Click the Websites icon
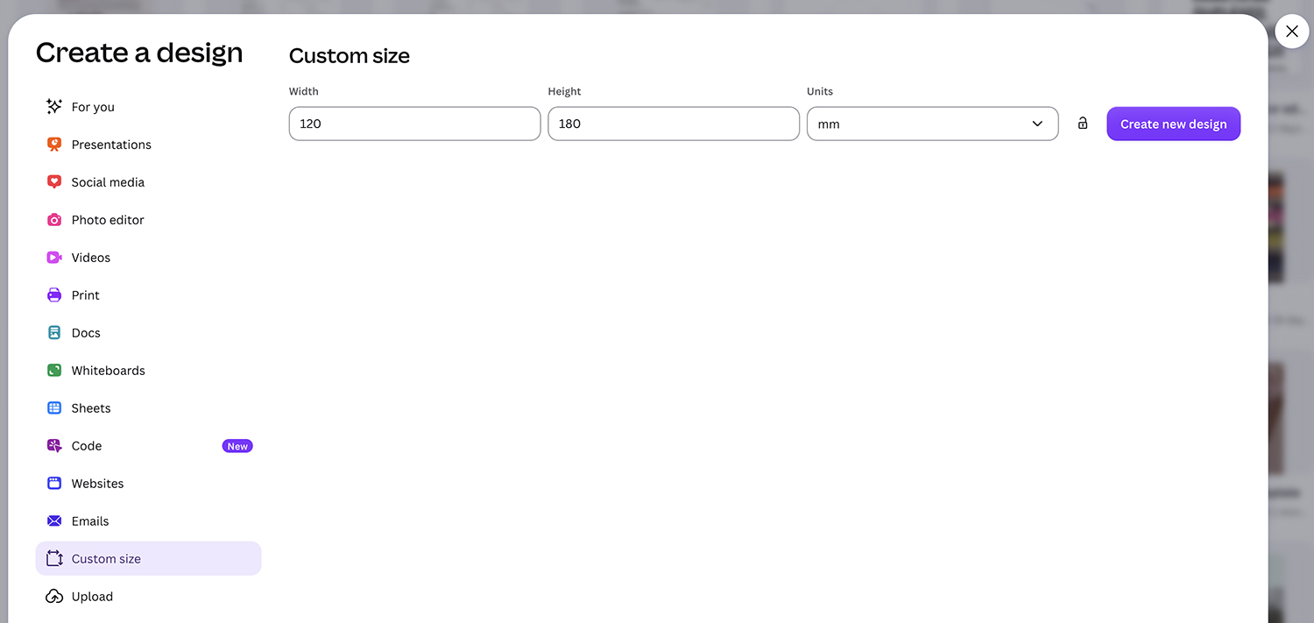The image size is (1314, 623). 54,484
